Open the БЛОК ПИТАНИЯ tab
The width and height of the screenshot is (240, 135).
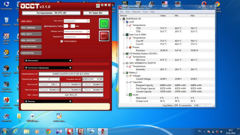[31, 47]
